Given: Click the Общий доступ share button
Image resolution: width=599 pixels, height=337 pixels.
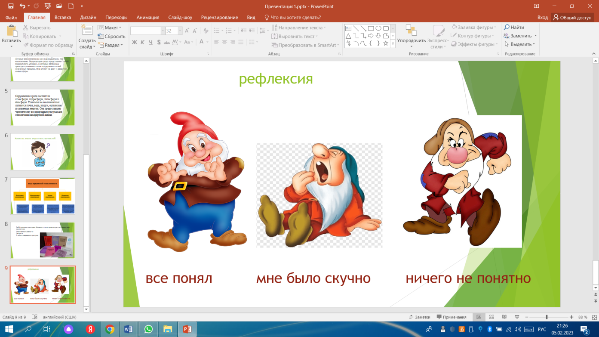Looking at the screenshot, I should 573,17.
